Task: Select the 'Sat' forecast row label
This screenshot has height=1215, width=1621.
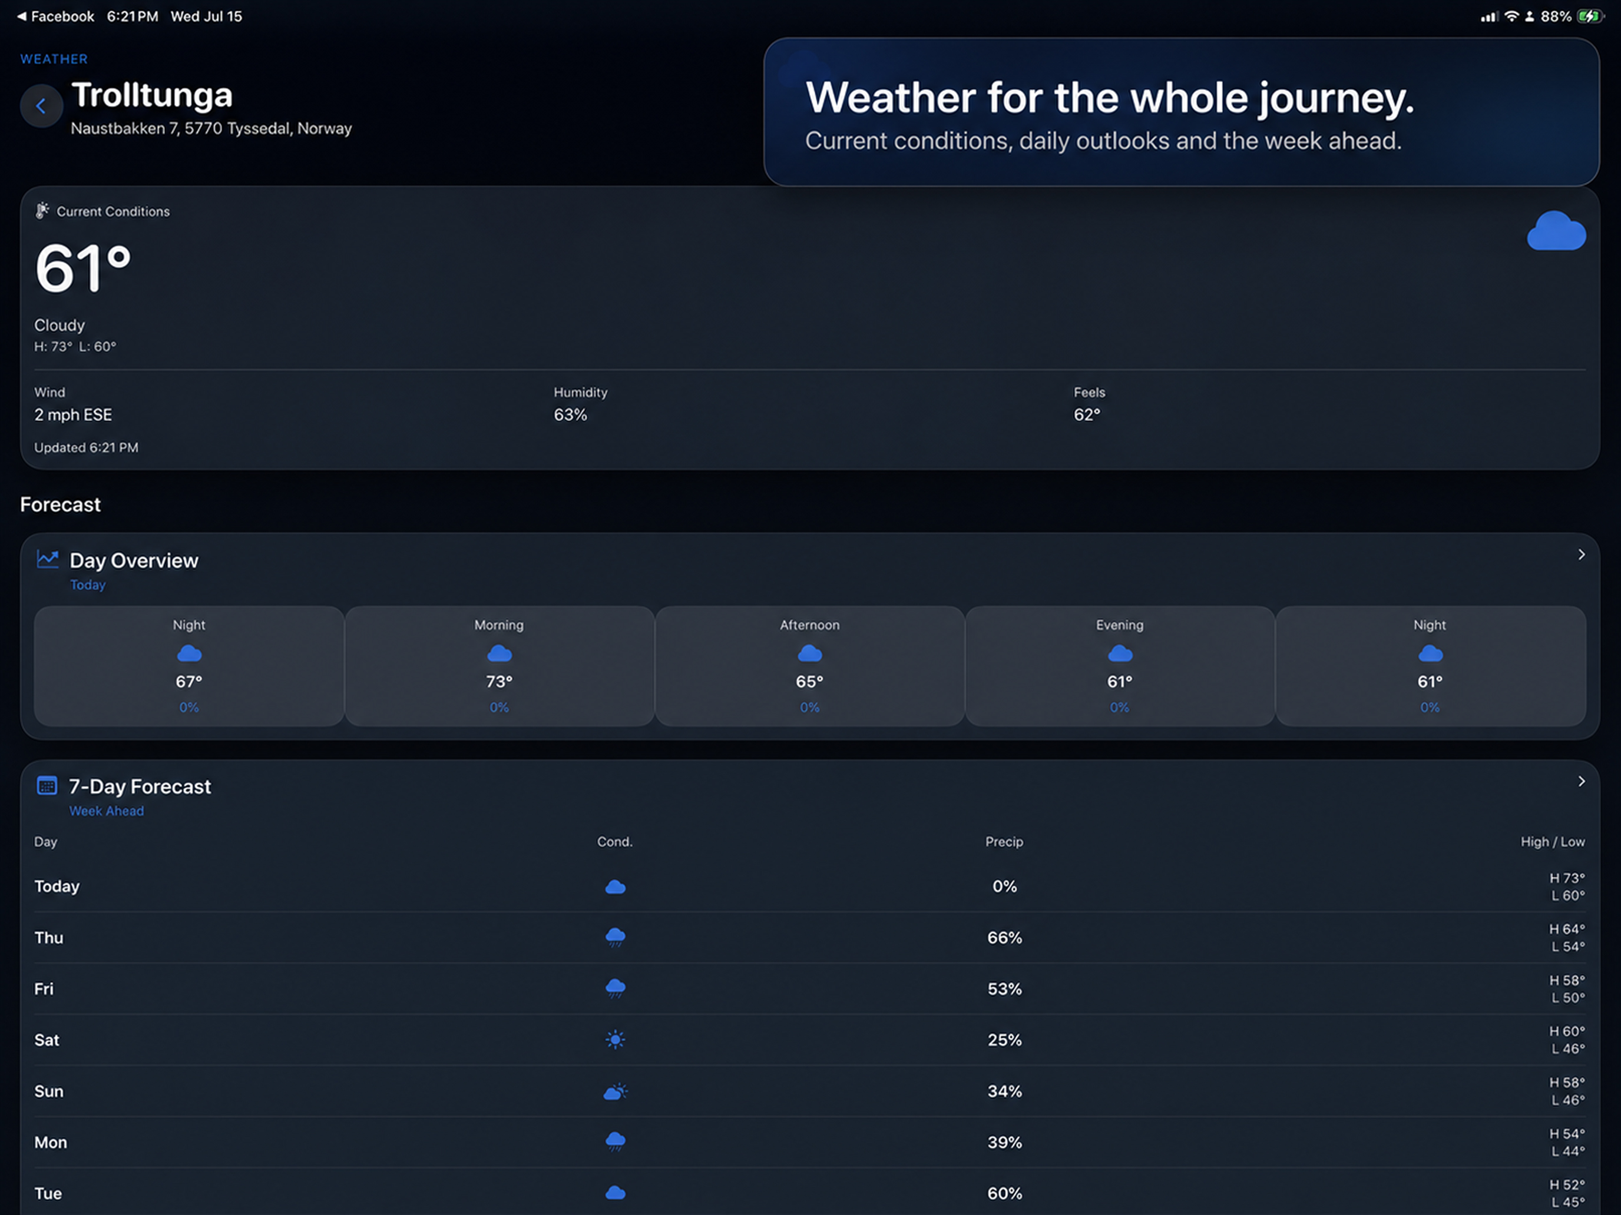Action: pos(46,1040)
